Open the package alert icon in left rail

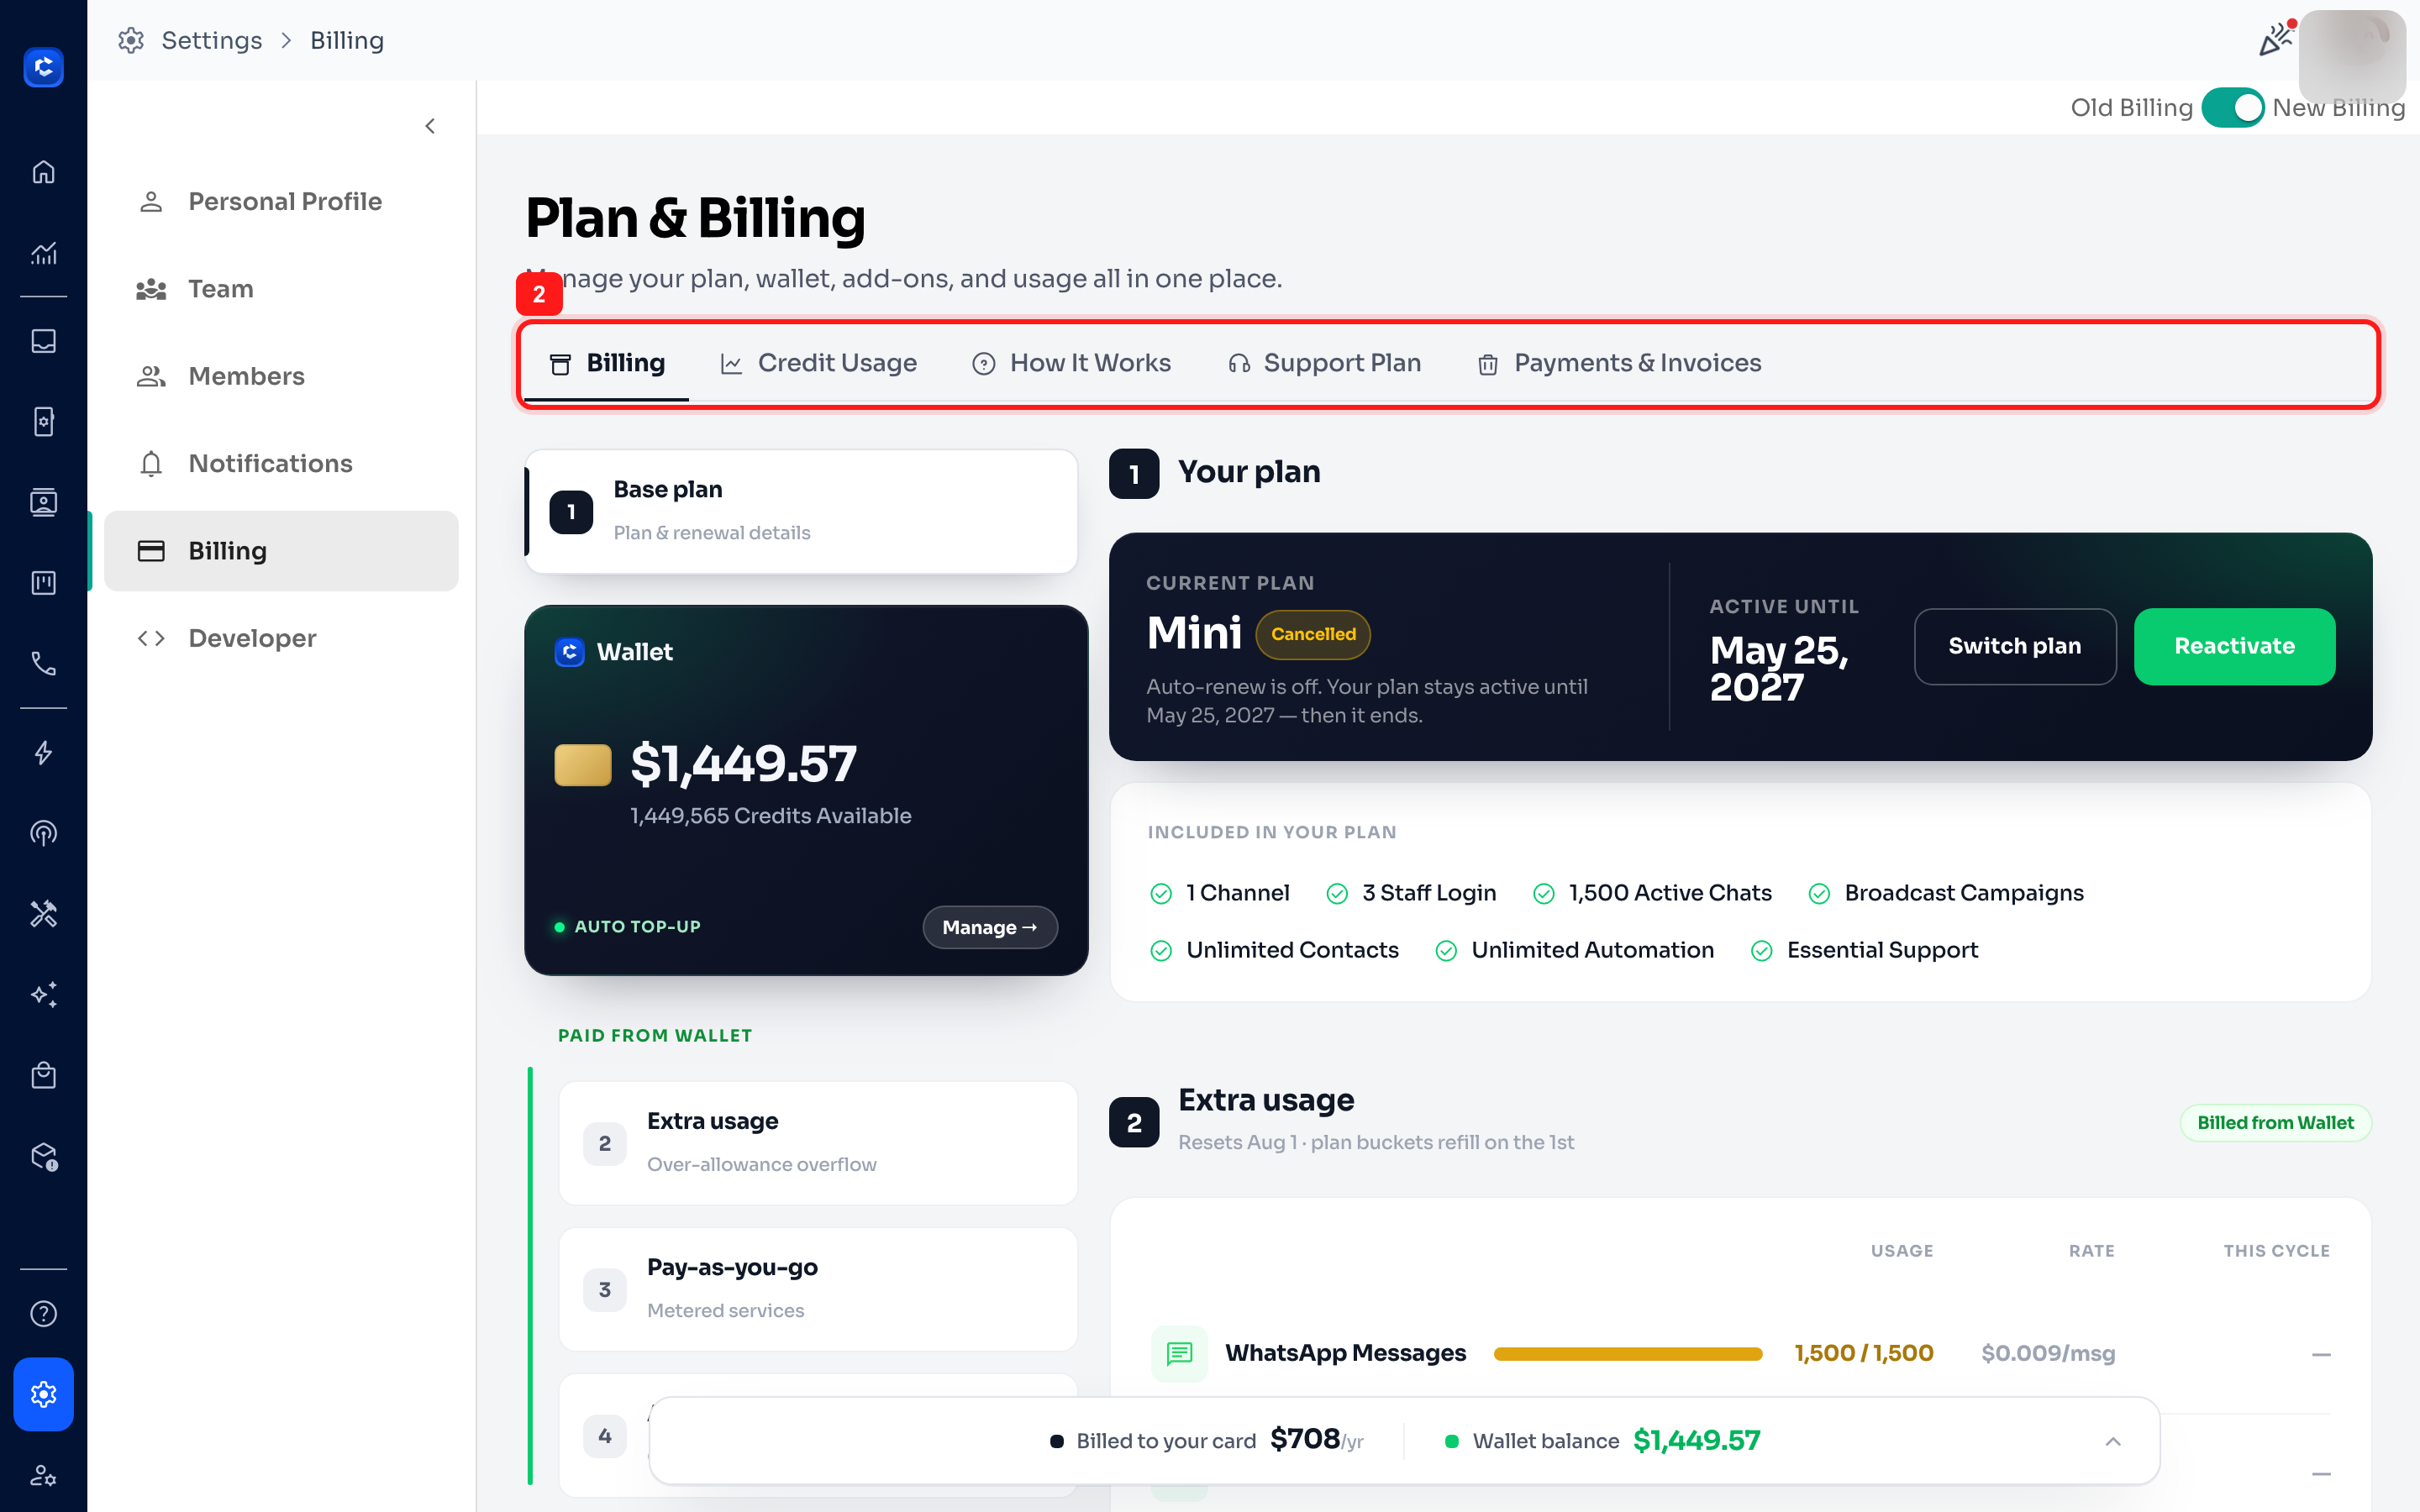(x=43, y=1156)
